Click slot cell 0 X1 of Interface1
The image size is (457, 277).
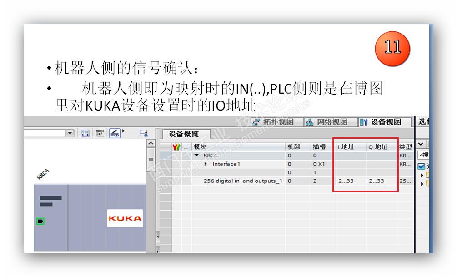click(x=319, y=164)
